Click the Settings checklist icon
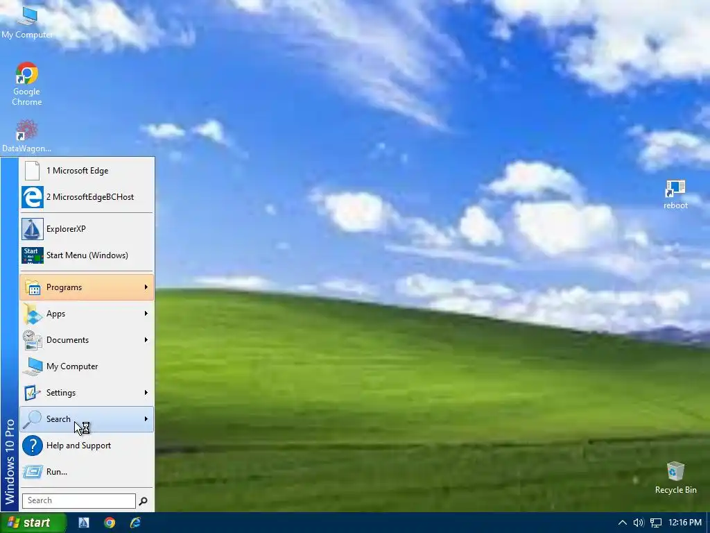This screenshot has width=710, height=533. click(33, 393)
